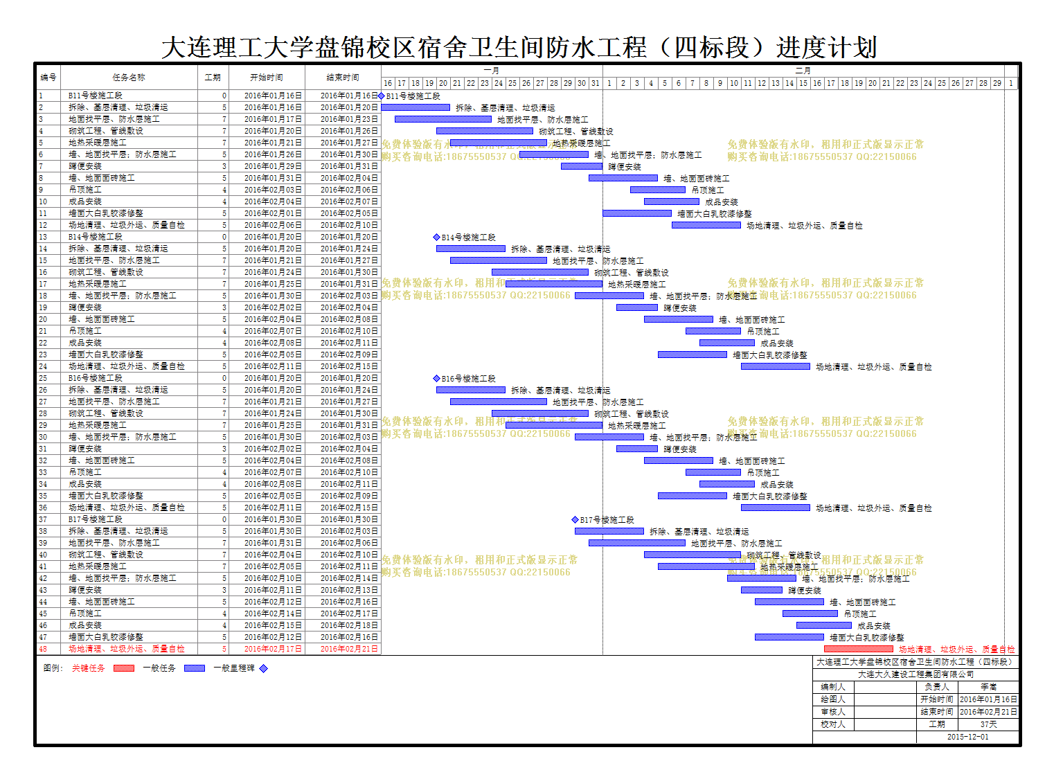Select the row 24 场地清理 Gantt bar
Image resolution: width=1054 pixels, height=779 pixels.
point(776,366)
